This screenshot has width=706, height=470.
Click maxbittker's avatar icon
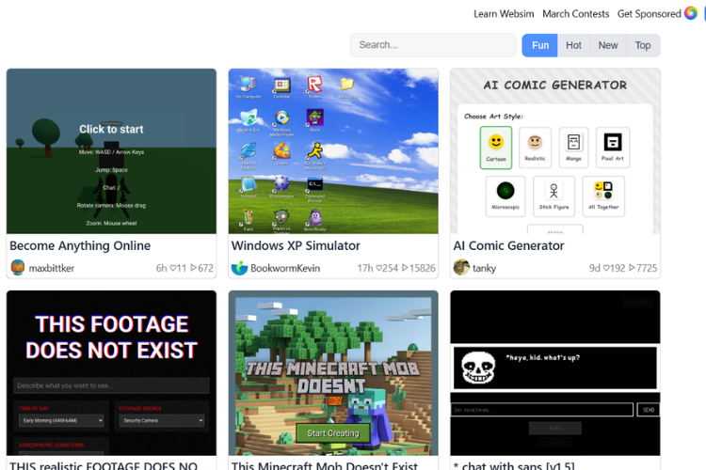18,268
